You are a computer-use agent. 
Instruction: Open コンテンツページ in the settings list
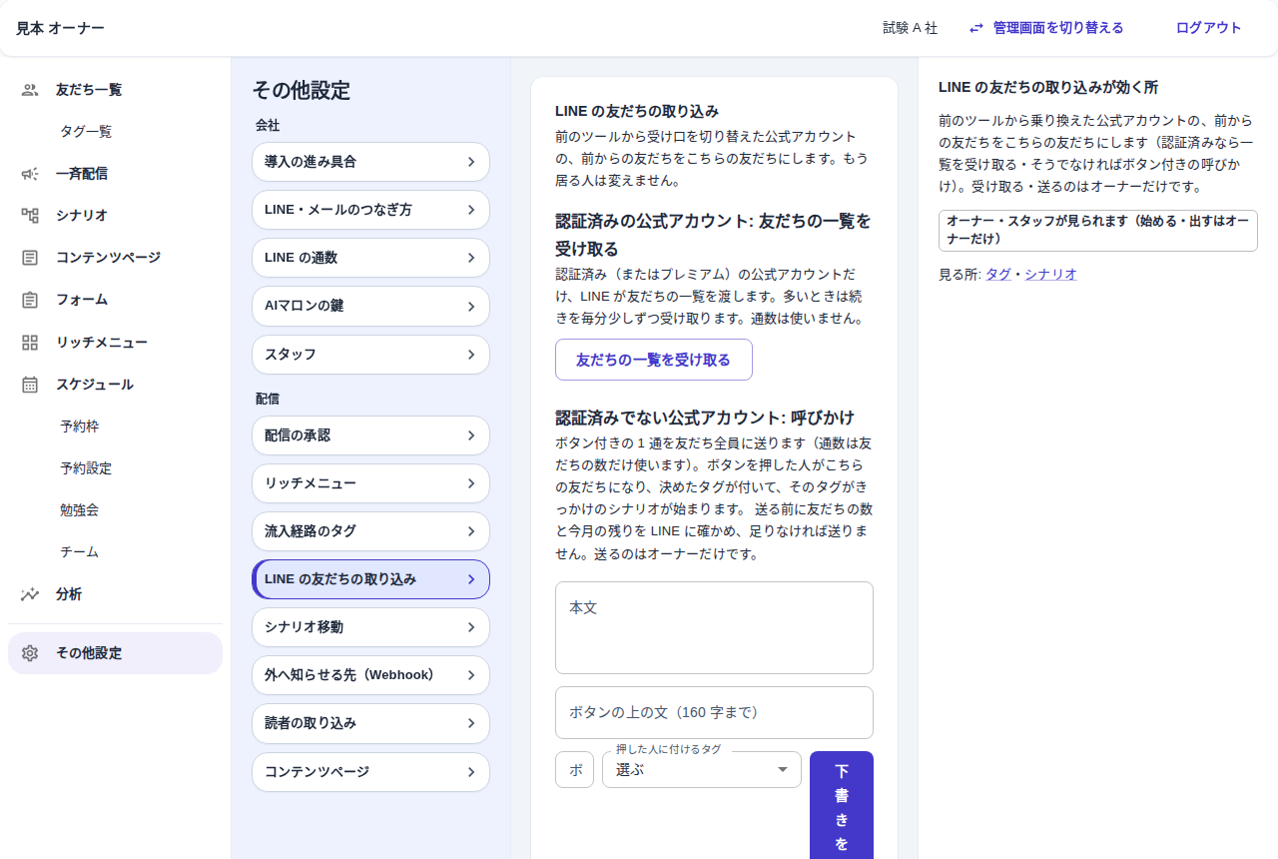[x=370, y=772]
